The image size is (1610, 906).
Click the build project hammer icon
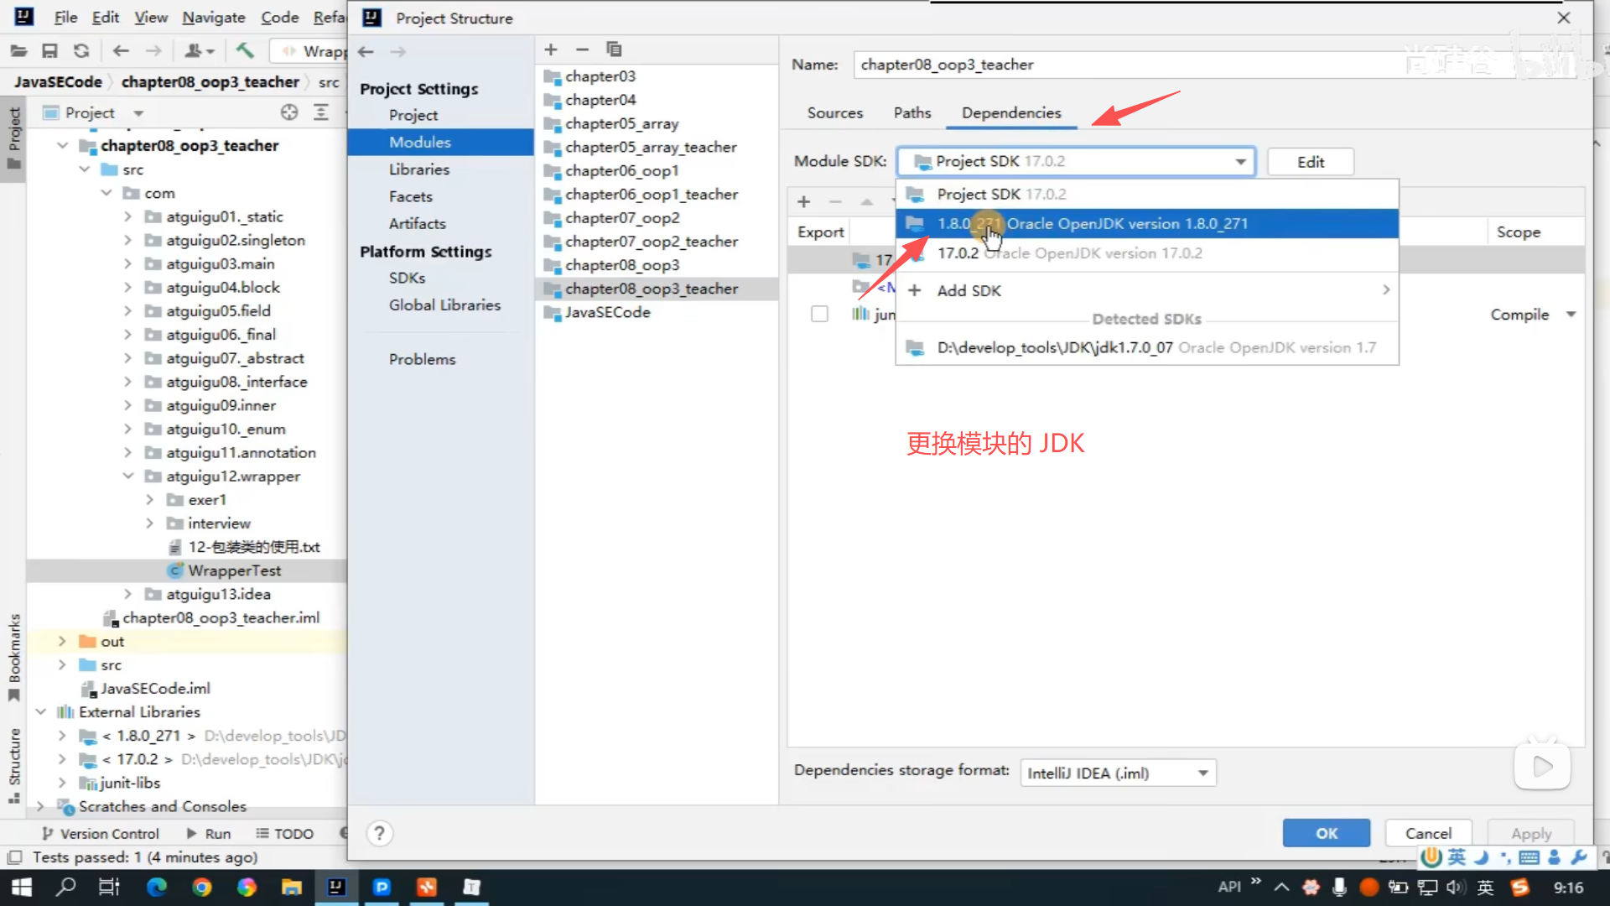click(245, 51)
